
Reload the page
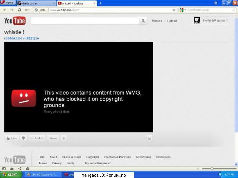point(19,10)
